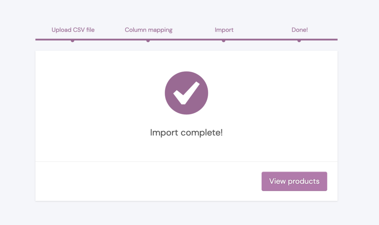Select the Import step label
Screen dimensions: 379x225
(224, 30)
